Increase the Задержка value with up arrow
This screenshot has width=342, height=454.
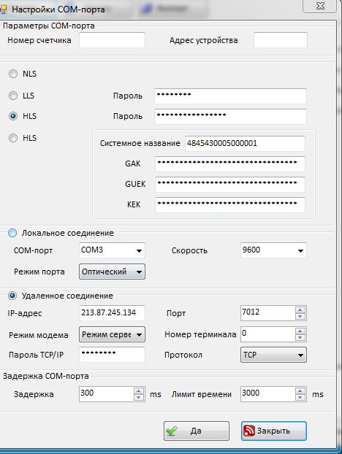pos(139,391)
